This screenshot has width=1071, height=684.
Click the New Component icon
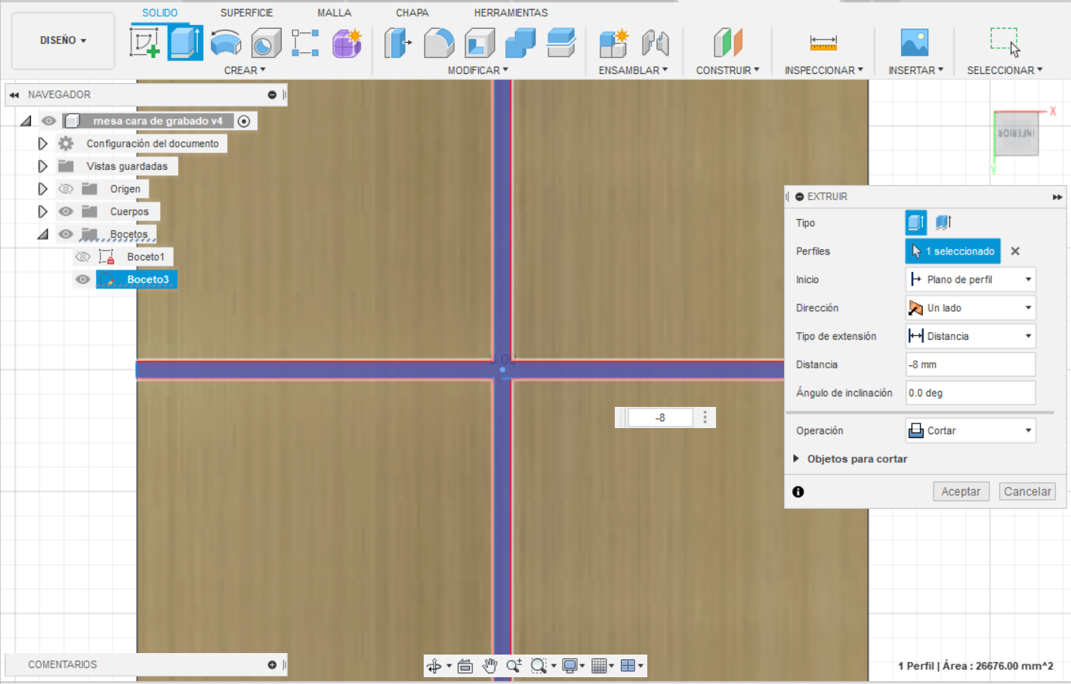613,43
